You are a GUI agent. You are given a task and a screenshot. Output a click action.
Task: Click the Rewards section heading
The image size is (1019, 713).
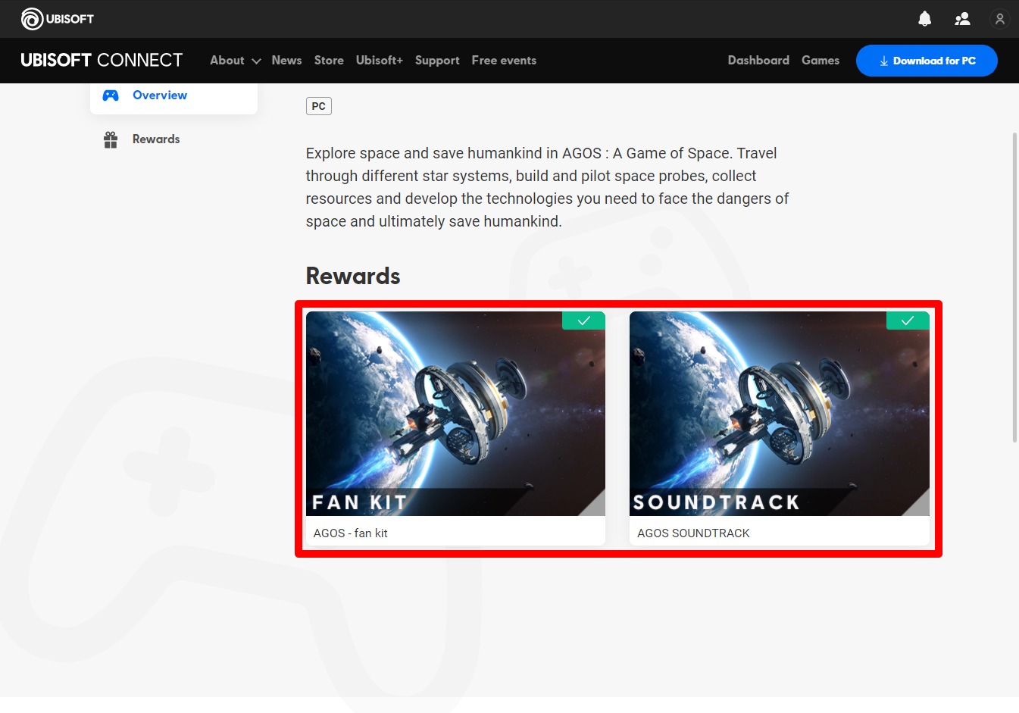coord(353,277)
